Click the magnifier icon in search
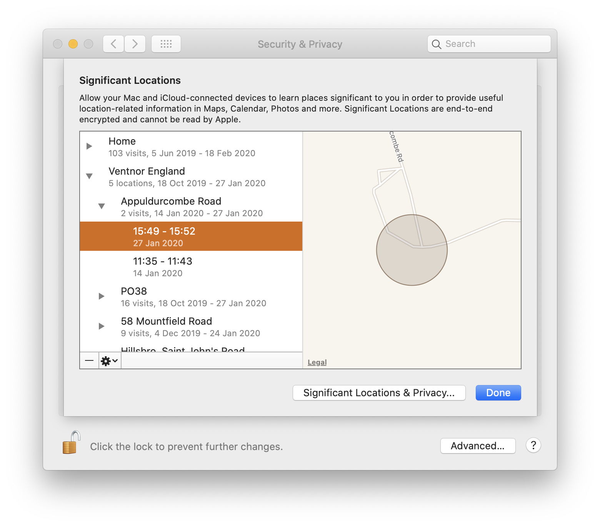Viewport: 600px width, 527px height. tap(437, 44)
